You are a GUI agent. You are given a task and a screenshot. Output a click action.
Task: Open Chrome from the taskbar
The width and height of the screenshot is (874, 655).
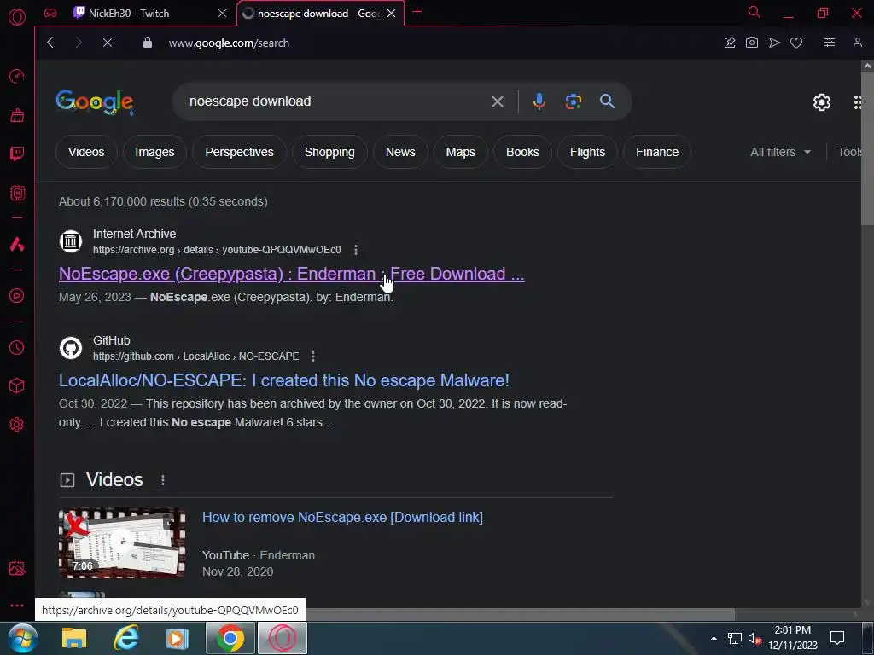[x=230, y=638]
